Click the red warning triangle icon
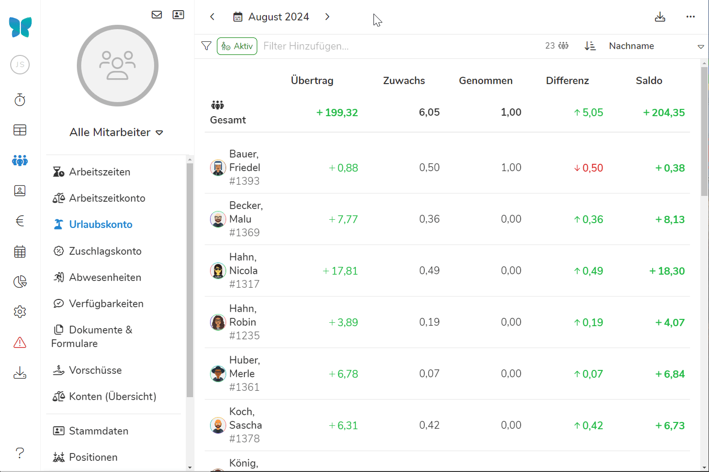709x472 pixels. [x=20, y=343]
